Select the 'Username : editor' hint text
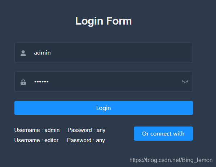216x167 pixels. tap(36, 140)
